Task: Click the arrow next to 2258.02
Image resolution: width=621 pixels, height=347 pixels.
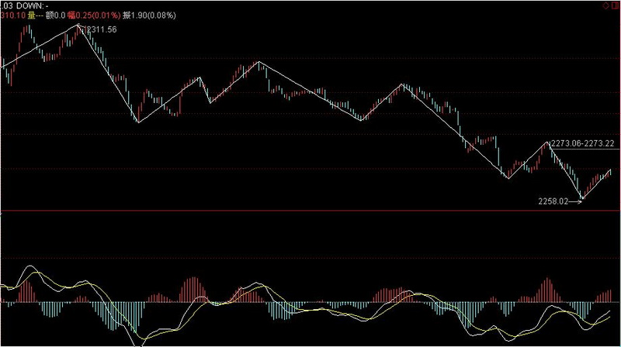Action: (575, 201)
